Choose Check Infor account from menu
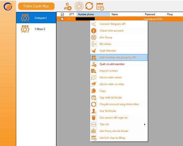Image resolution: width=183 pixels, height=146 pixels. tap(119, 31)
